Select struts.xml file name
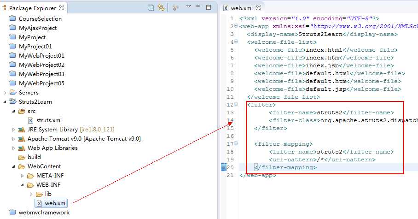The height and width of the screenshot is (219, 418). click(49, 120)
